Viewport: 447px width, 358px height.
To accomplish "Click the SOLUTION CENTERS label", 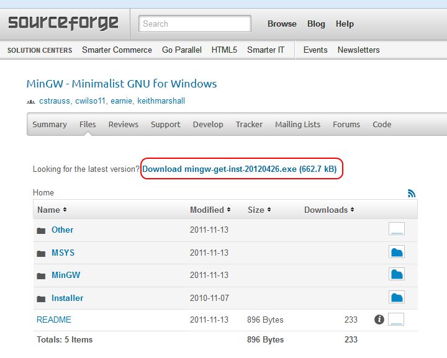I will [x=40, y=50].
